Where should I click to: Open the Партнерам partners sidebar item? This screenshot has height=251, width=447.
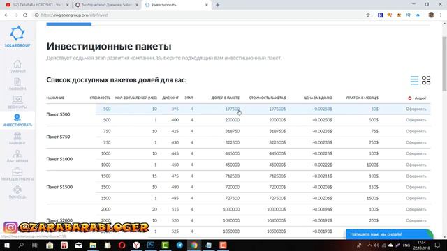(17, 156)
